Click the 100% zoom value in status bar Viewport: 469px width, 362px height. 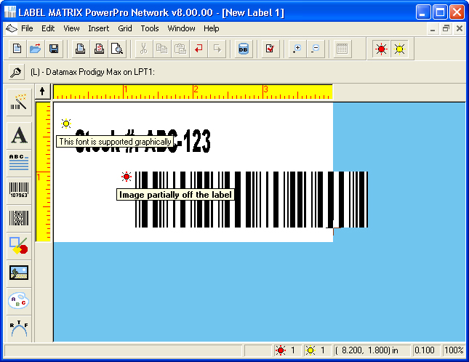pyautogui.click(x=454, y=350)
